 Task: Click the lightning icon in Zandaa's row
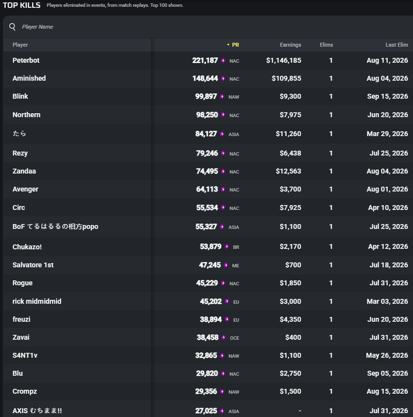click(x=223, y=171)
